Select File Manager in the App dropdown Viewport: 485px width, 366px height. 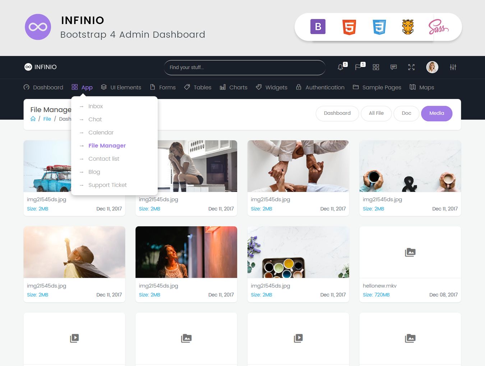pyautogui.click(x=107, y=145)
